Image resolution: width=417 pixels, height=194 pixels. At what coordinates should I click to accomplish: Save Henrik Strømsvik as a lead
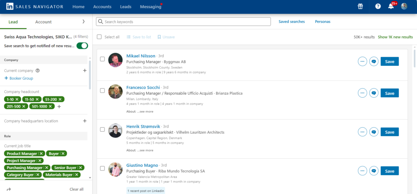click(x=390, y=132)
